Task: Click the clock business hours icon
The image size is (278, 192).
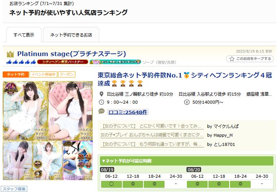Action: (102, 102)
